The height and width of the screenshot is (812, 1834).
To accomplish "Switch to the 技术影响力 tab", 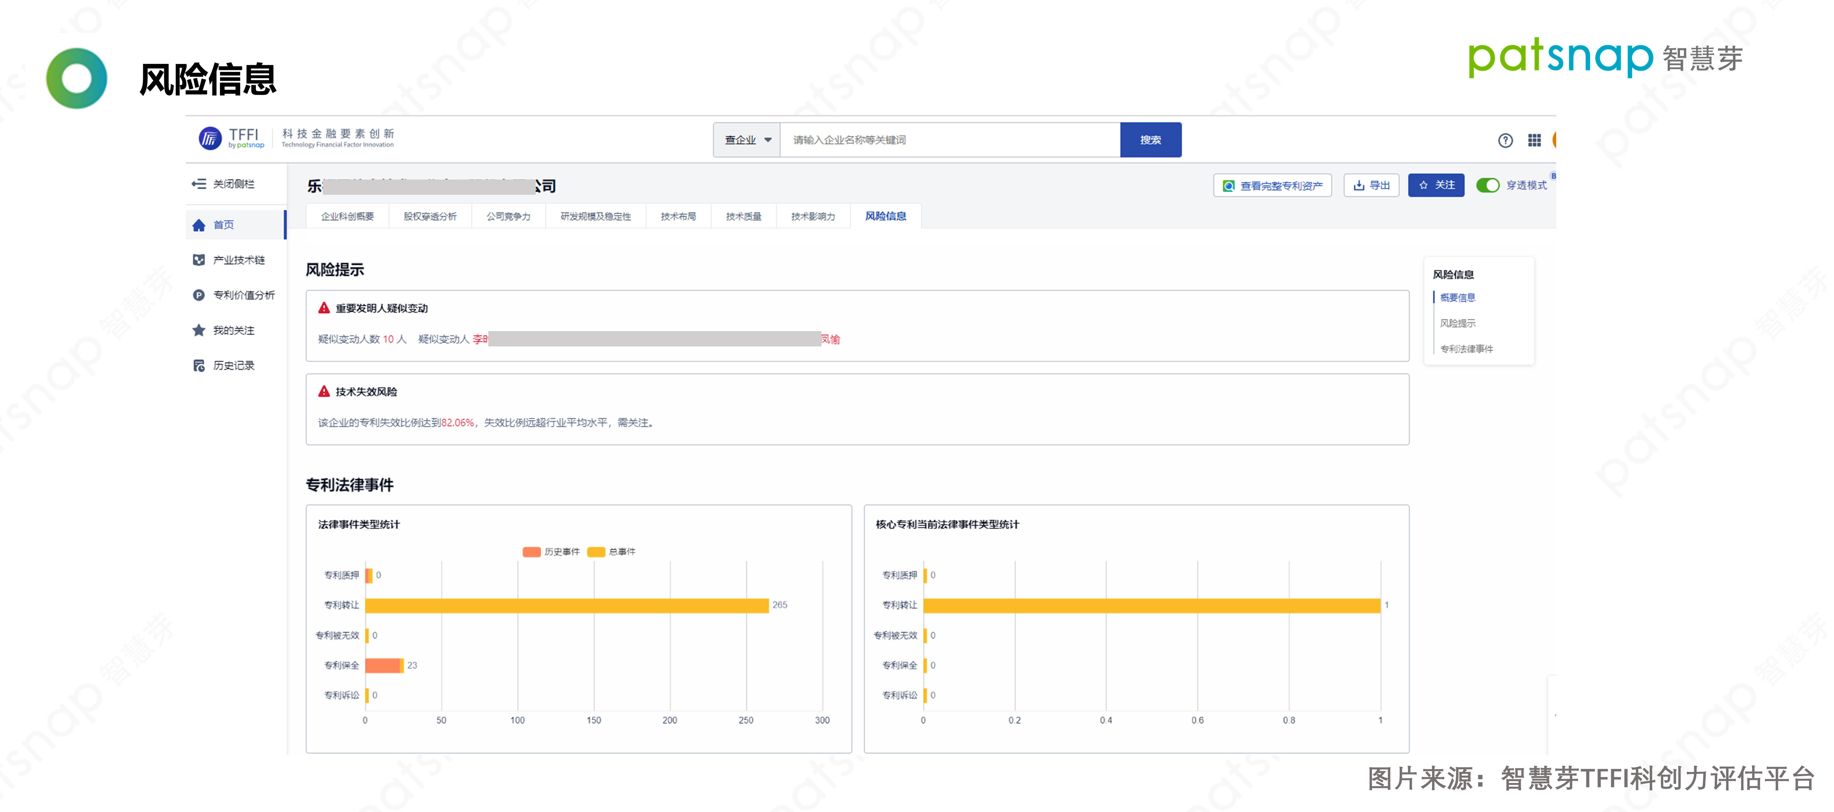I will [813, 216].
